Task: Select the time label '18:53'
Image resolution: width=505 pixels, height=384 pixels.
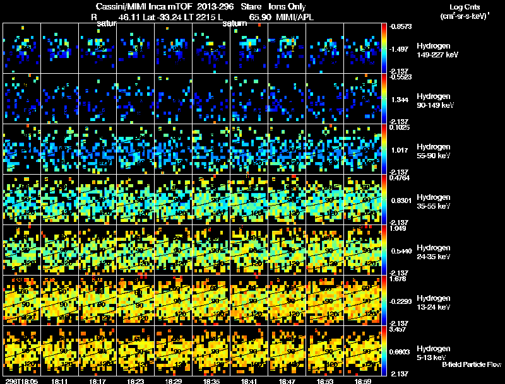Action: [325, 381]
